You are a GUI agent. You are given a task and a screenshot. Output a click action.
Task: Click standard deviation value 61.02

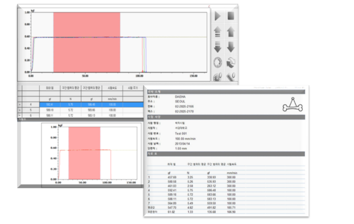tap(171, 212)
